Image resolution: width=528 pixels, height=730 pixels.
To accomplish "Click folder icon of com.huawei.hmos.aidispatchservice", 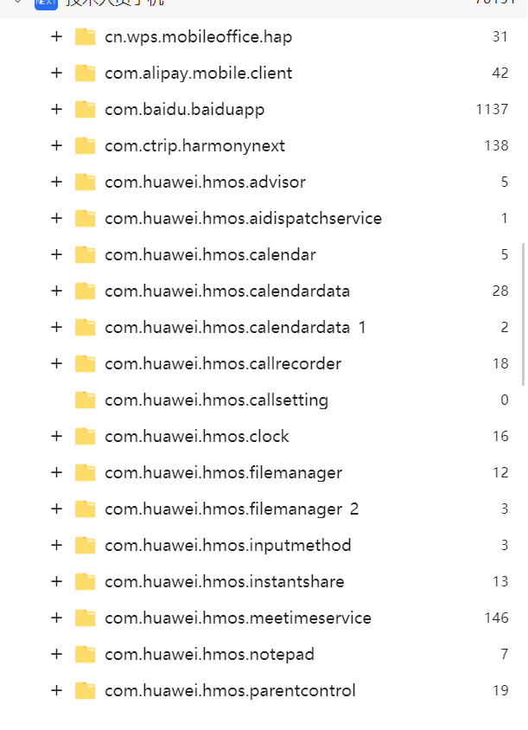I will 86,218.
